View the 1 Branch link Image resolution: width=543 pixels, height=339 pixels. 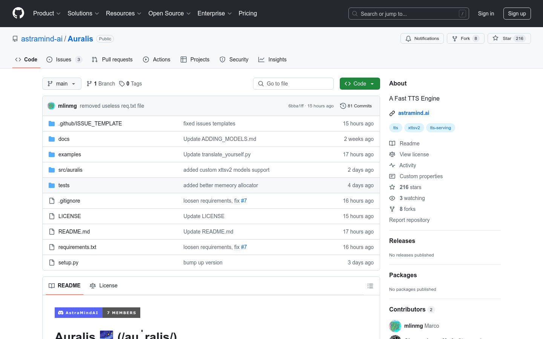(x=101, y=84)
